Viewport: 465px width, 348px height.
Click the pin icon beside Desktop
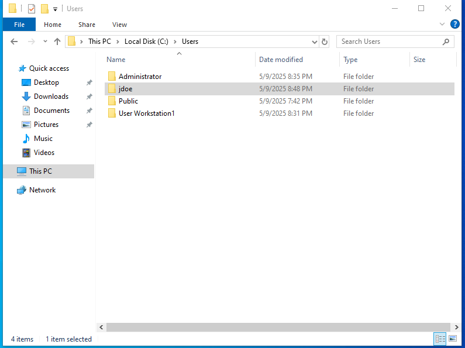coord(89,82)
